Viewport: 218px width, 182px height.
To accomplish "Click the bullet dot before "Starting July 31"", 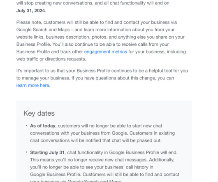I will (x=27, y=152).
